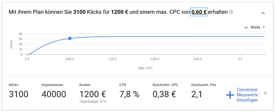Image resolution: width=275 pixels, height=112 pixels.
Task: Click Durchschn. Pos. value 2,1
Action: pos(197,94)
